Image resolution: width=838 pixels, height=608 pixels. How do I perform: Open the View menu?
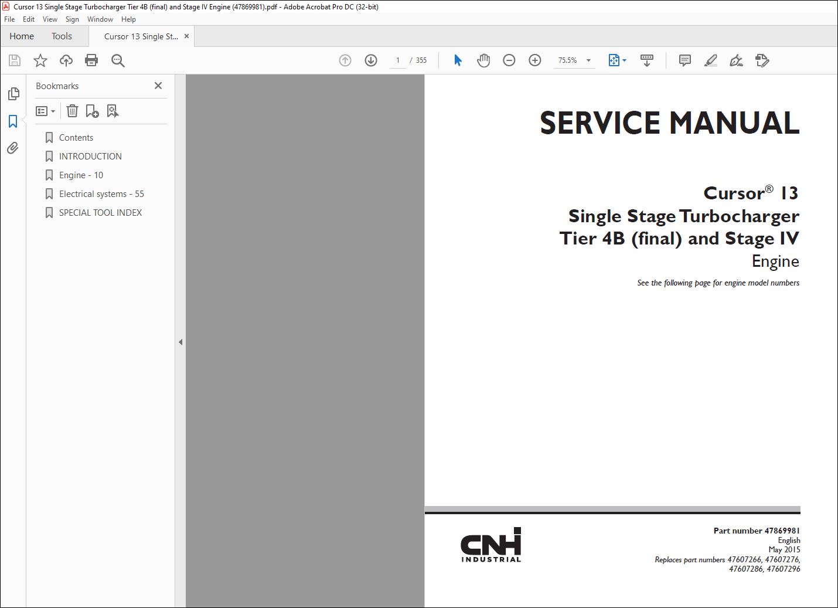click(50, 19)
